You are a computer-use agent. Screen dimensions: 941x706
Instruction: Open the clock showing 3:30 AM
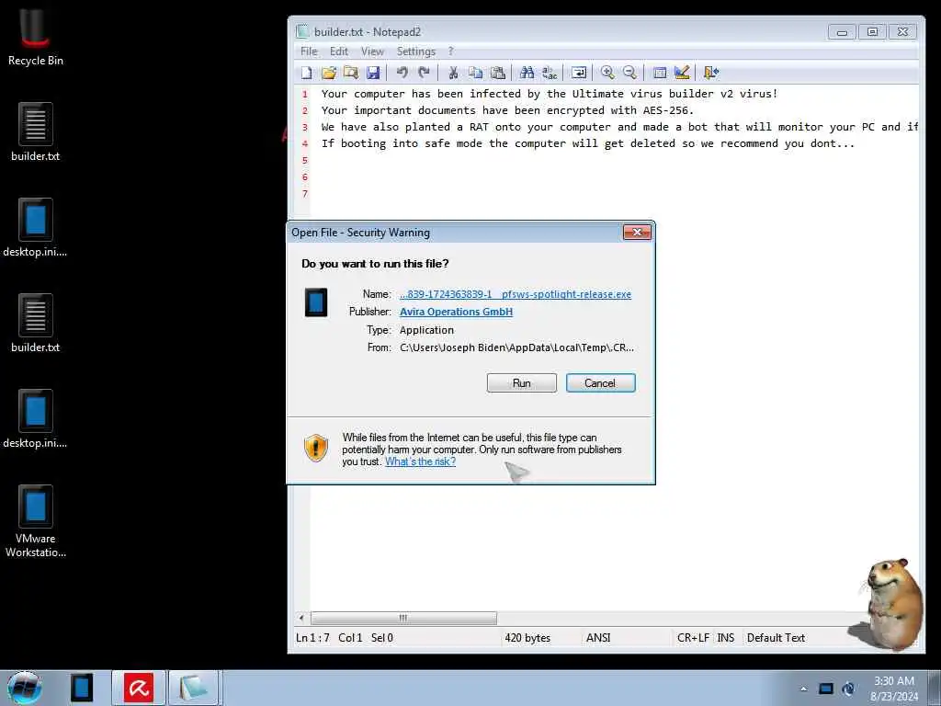pos(893,689)
